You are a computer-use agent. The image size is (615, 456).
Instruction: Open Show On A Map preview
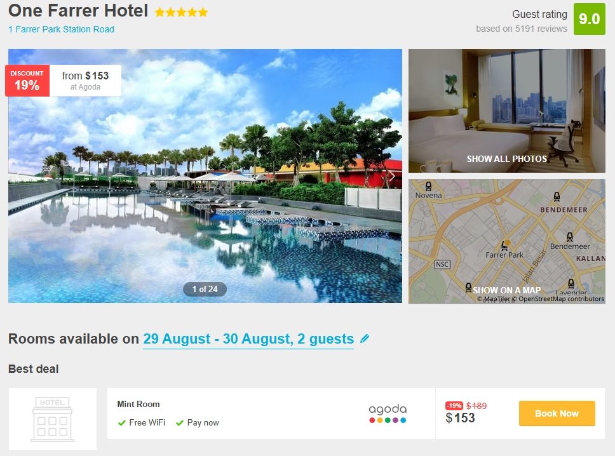pyautogui.click(x=507, y=241)
